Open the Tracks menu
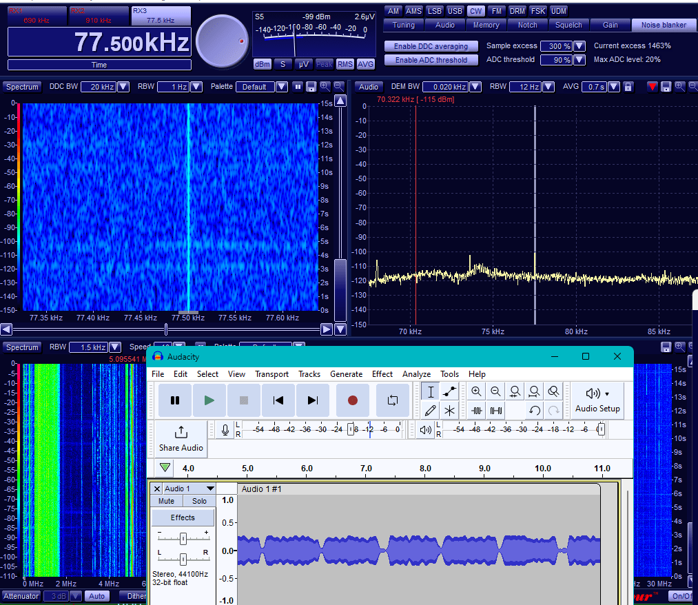Image resolution: width=698 pixels, height=605 pixels. (309, 374)
